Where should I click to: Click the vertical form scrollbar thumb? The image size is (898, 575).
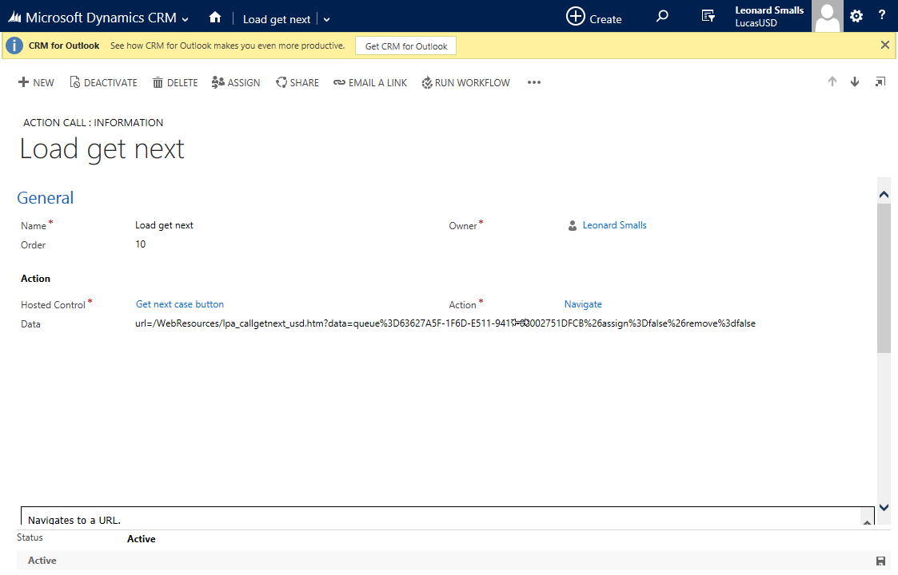pos(884,278)
